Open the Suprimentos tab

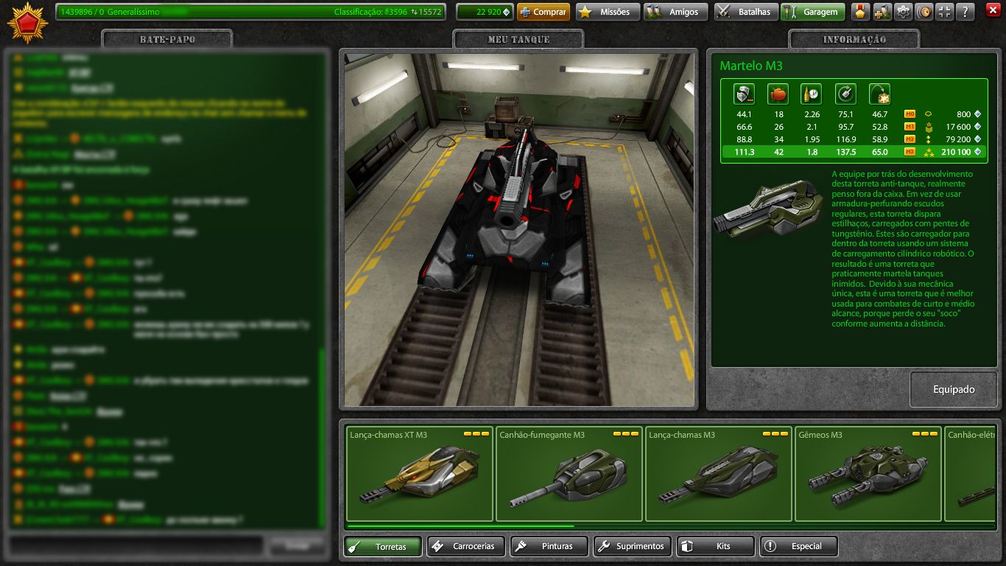coord(633,546)
